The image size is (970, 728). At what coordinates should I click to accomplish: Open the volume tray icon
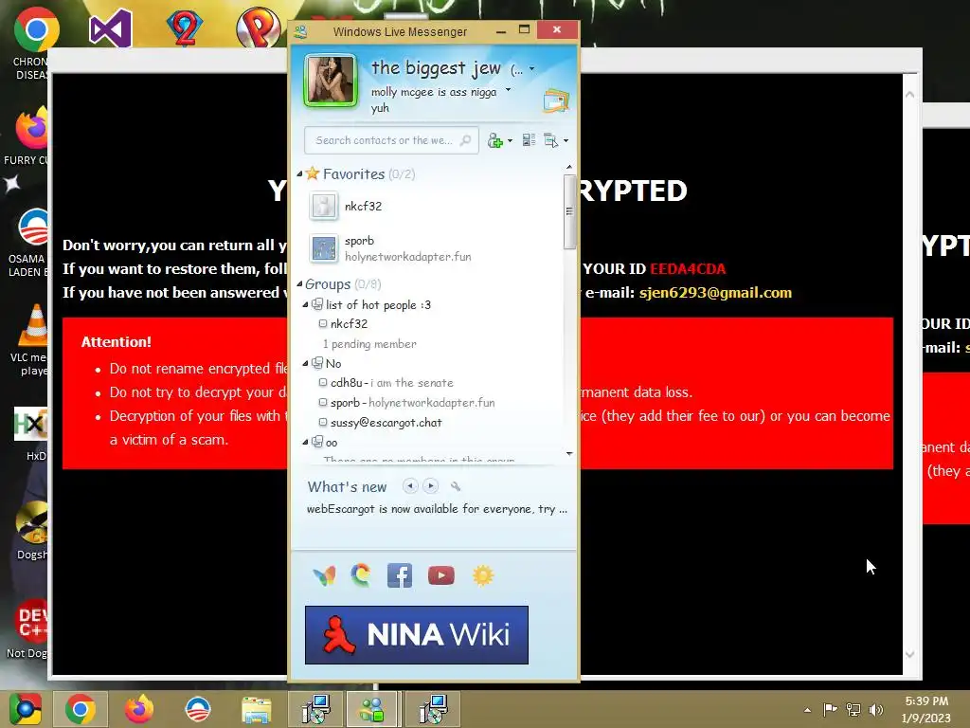pyautogui.click(x=876, y=710)
